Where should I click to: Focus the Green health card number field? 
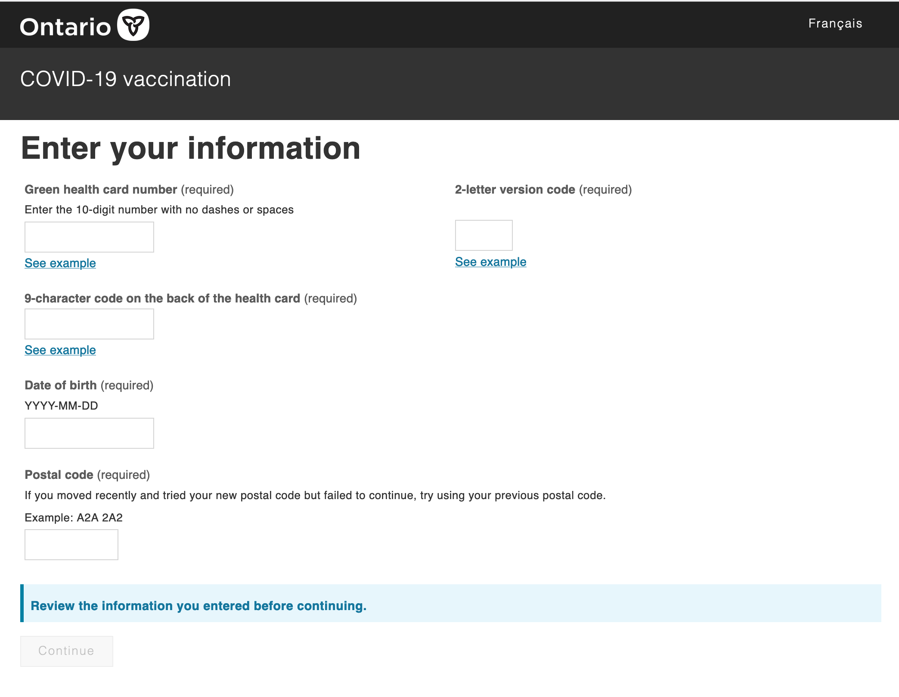(x=89, y=237)
